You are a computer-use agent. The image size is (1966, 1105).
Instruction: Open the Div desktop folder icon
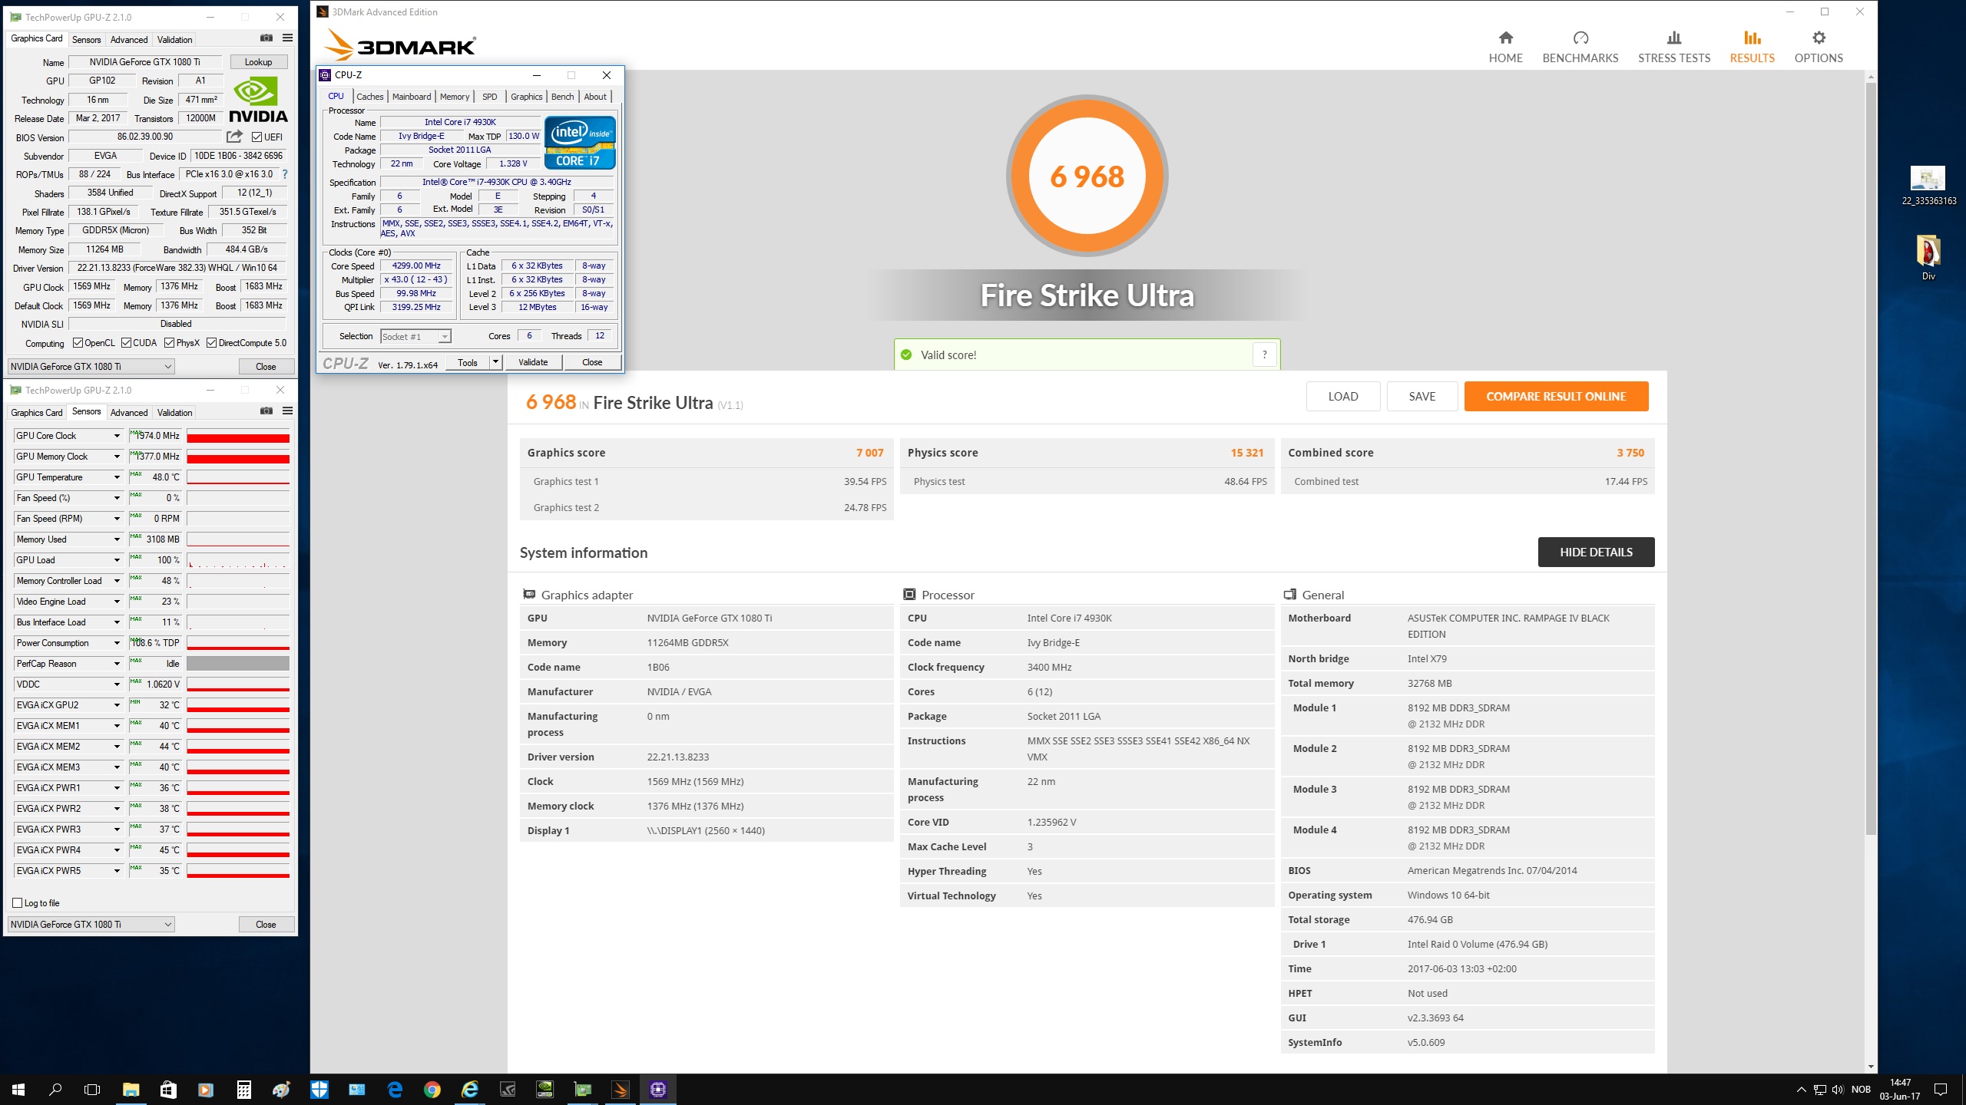1928,259
